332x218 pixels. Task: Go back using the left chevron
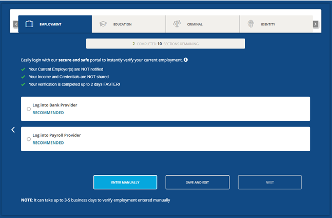click(x=13, y=130)
